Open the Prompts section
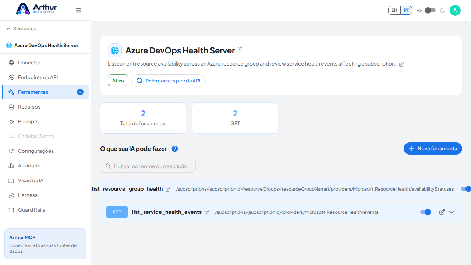Screen dimensions: 471x265 [x=45, y=121]
